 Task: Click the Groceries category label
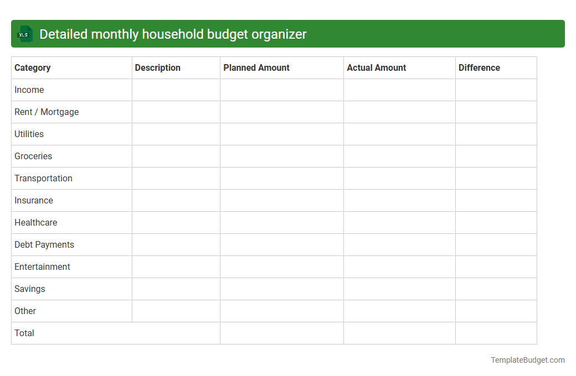pyautogui.click(x=33, y=156)
